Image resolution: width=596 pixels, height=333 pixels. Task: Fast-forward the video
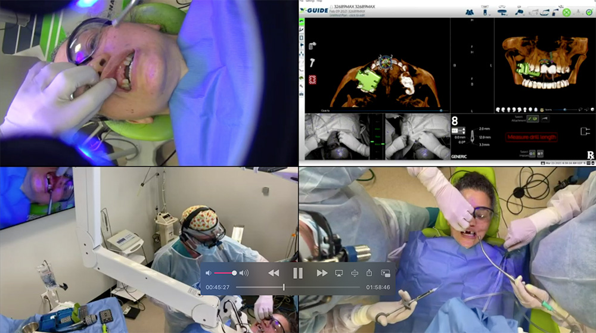click(322, 273)
